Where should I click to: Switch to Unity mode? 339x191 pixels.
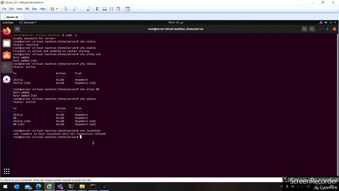[x=118, y=9]
